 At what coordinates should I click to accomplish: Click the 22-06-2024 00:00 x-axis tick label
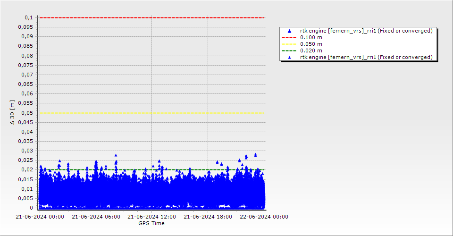(264, 217)
